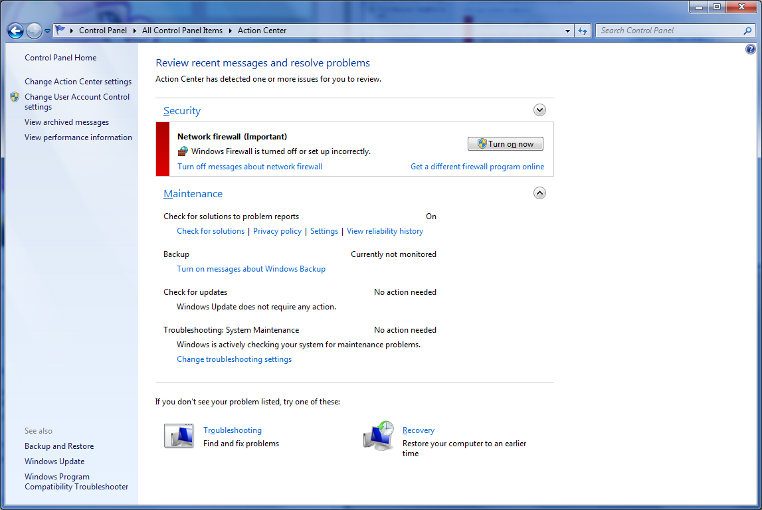762x510 pixels.
Task: Expand the Security section chevron
Action: click(539, 110)
